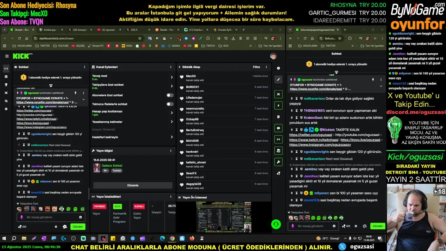This screenshot has width=446, height=251.
Task: Click the KrakenSasi username in popout chat
Action: tap(313, 118)
